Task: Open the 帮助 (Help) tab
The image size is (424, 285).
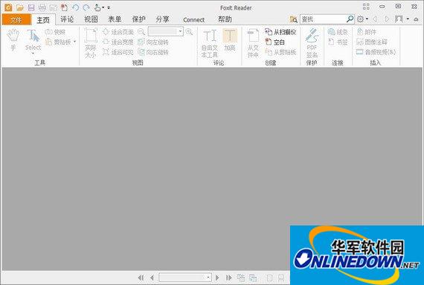Action: pyautogui.click(x=225, y=19)
